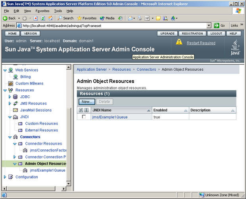Screen dimensions: 246x199
Task: Click the JDBC database cylinder icon
Action: pos(15,97)
